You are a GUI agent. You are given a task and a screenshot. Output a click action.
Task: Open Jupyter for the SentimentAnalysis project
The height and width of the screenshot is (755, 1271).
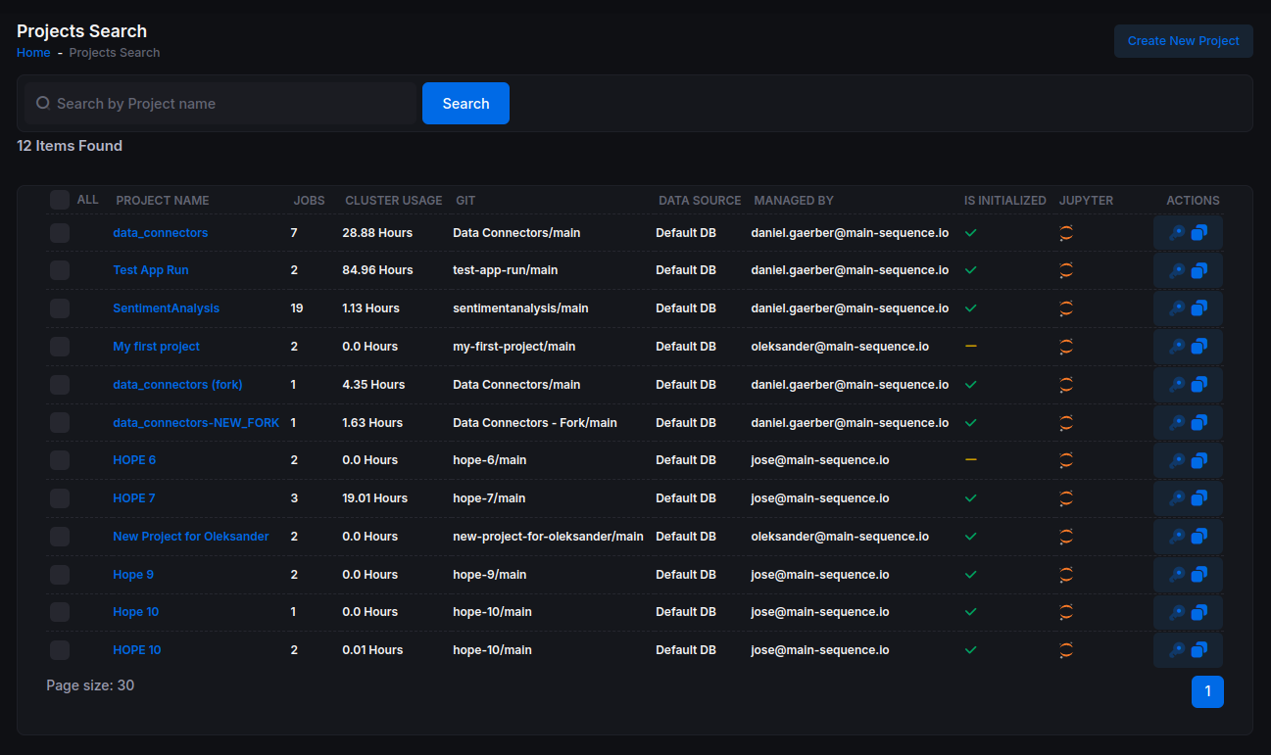point(1066,308)
